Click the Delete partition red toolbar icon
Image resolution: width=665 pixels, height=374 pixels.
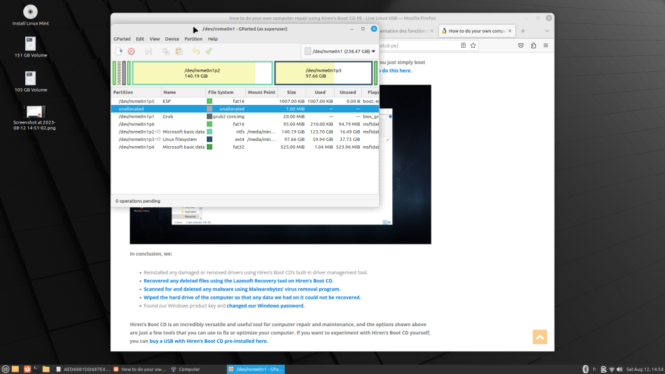[x=132, y=51]
